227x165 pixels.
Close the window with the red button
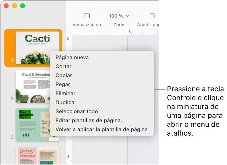click(x=6, y=6)
